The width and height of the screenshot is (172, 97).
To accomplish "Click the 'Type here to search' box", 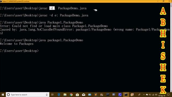I will coord(27,95).
